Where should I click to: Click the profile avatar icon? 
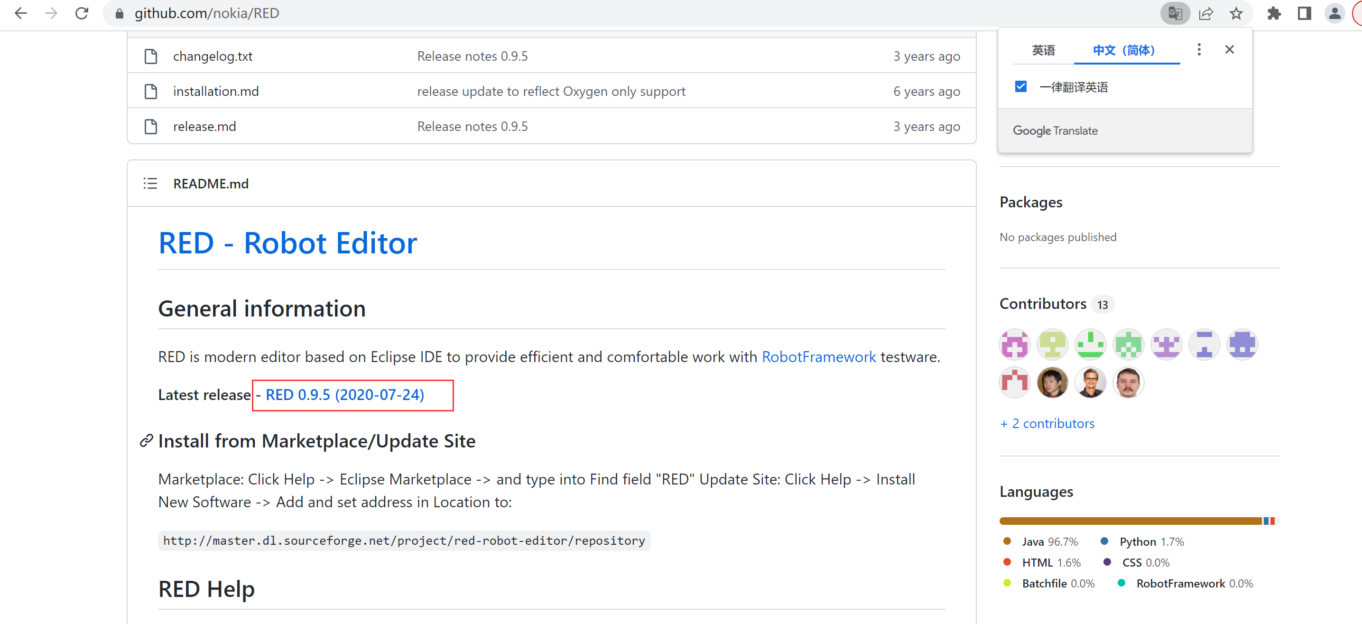(x=1334, y=13)
